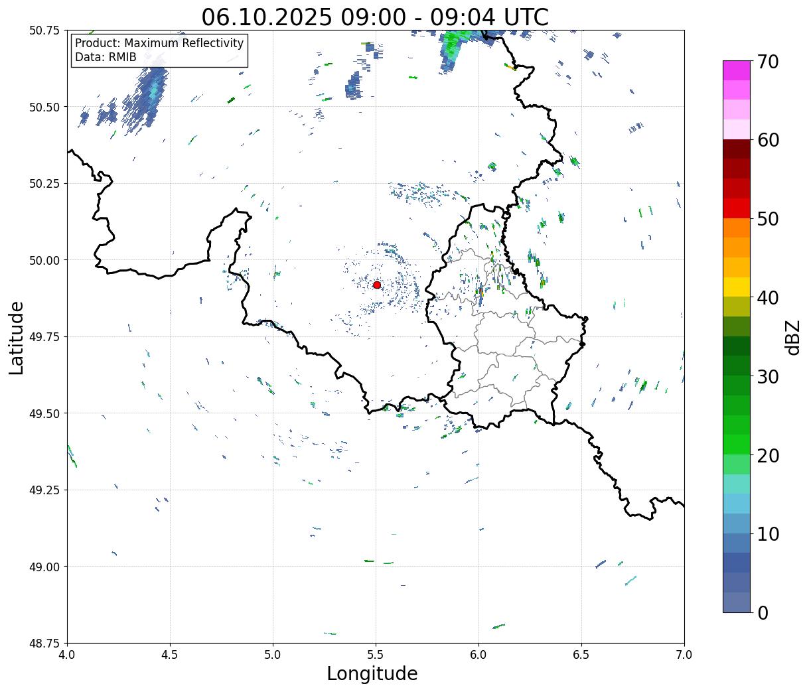Click the longitude tick label 4.0

tap(67, 655)
